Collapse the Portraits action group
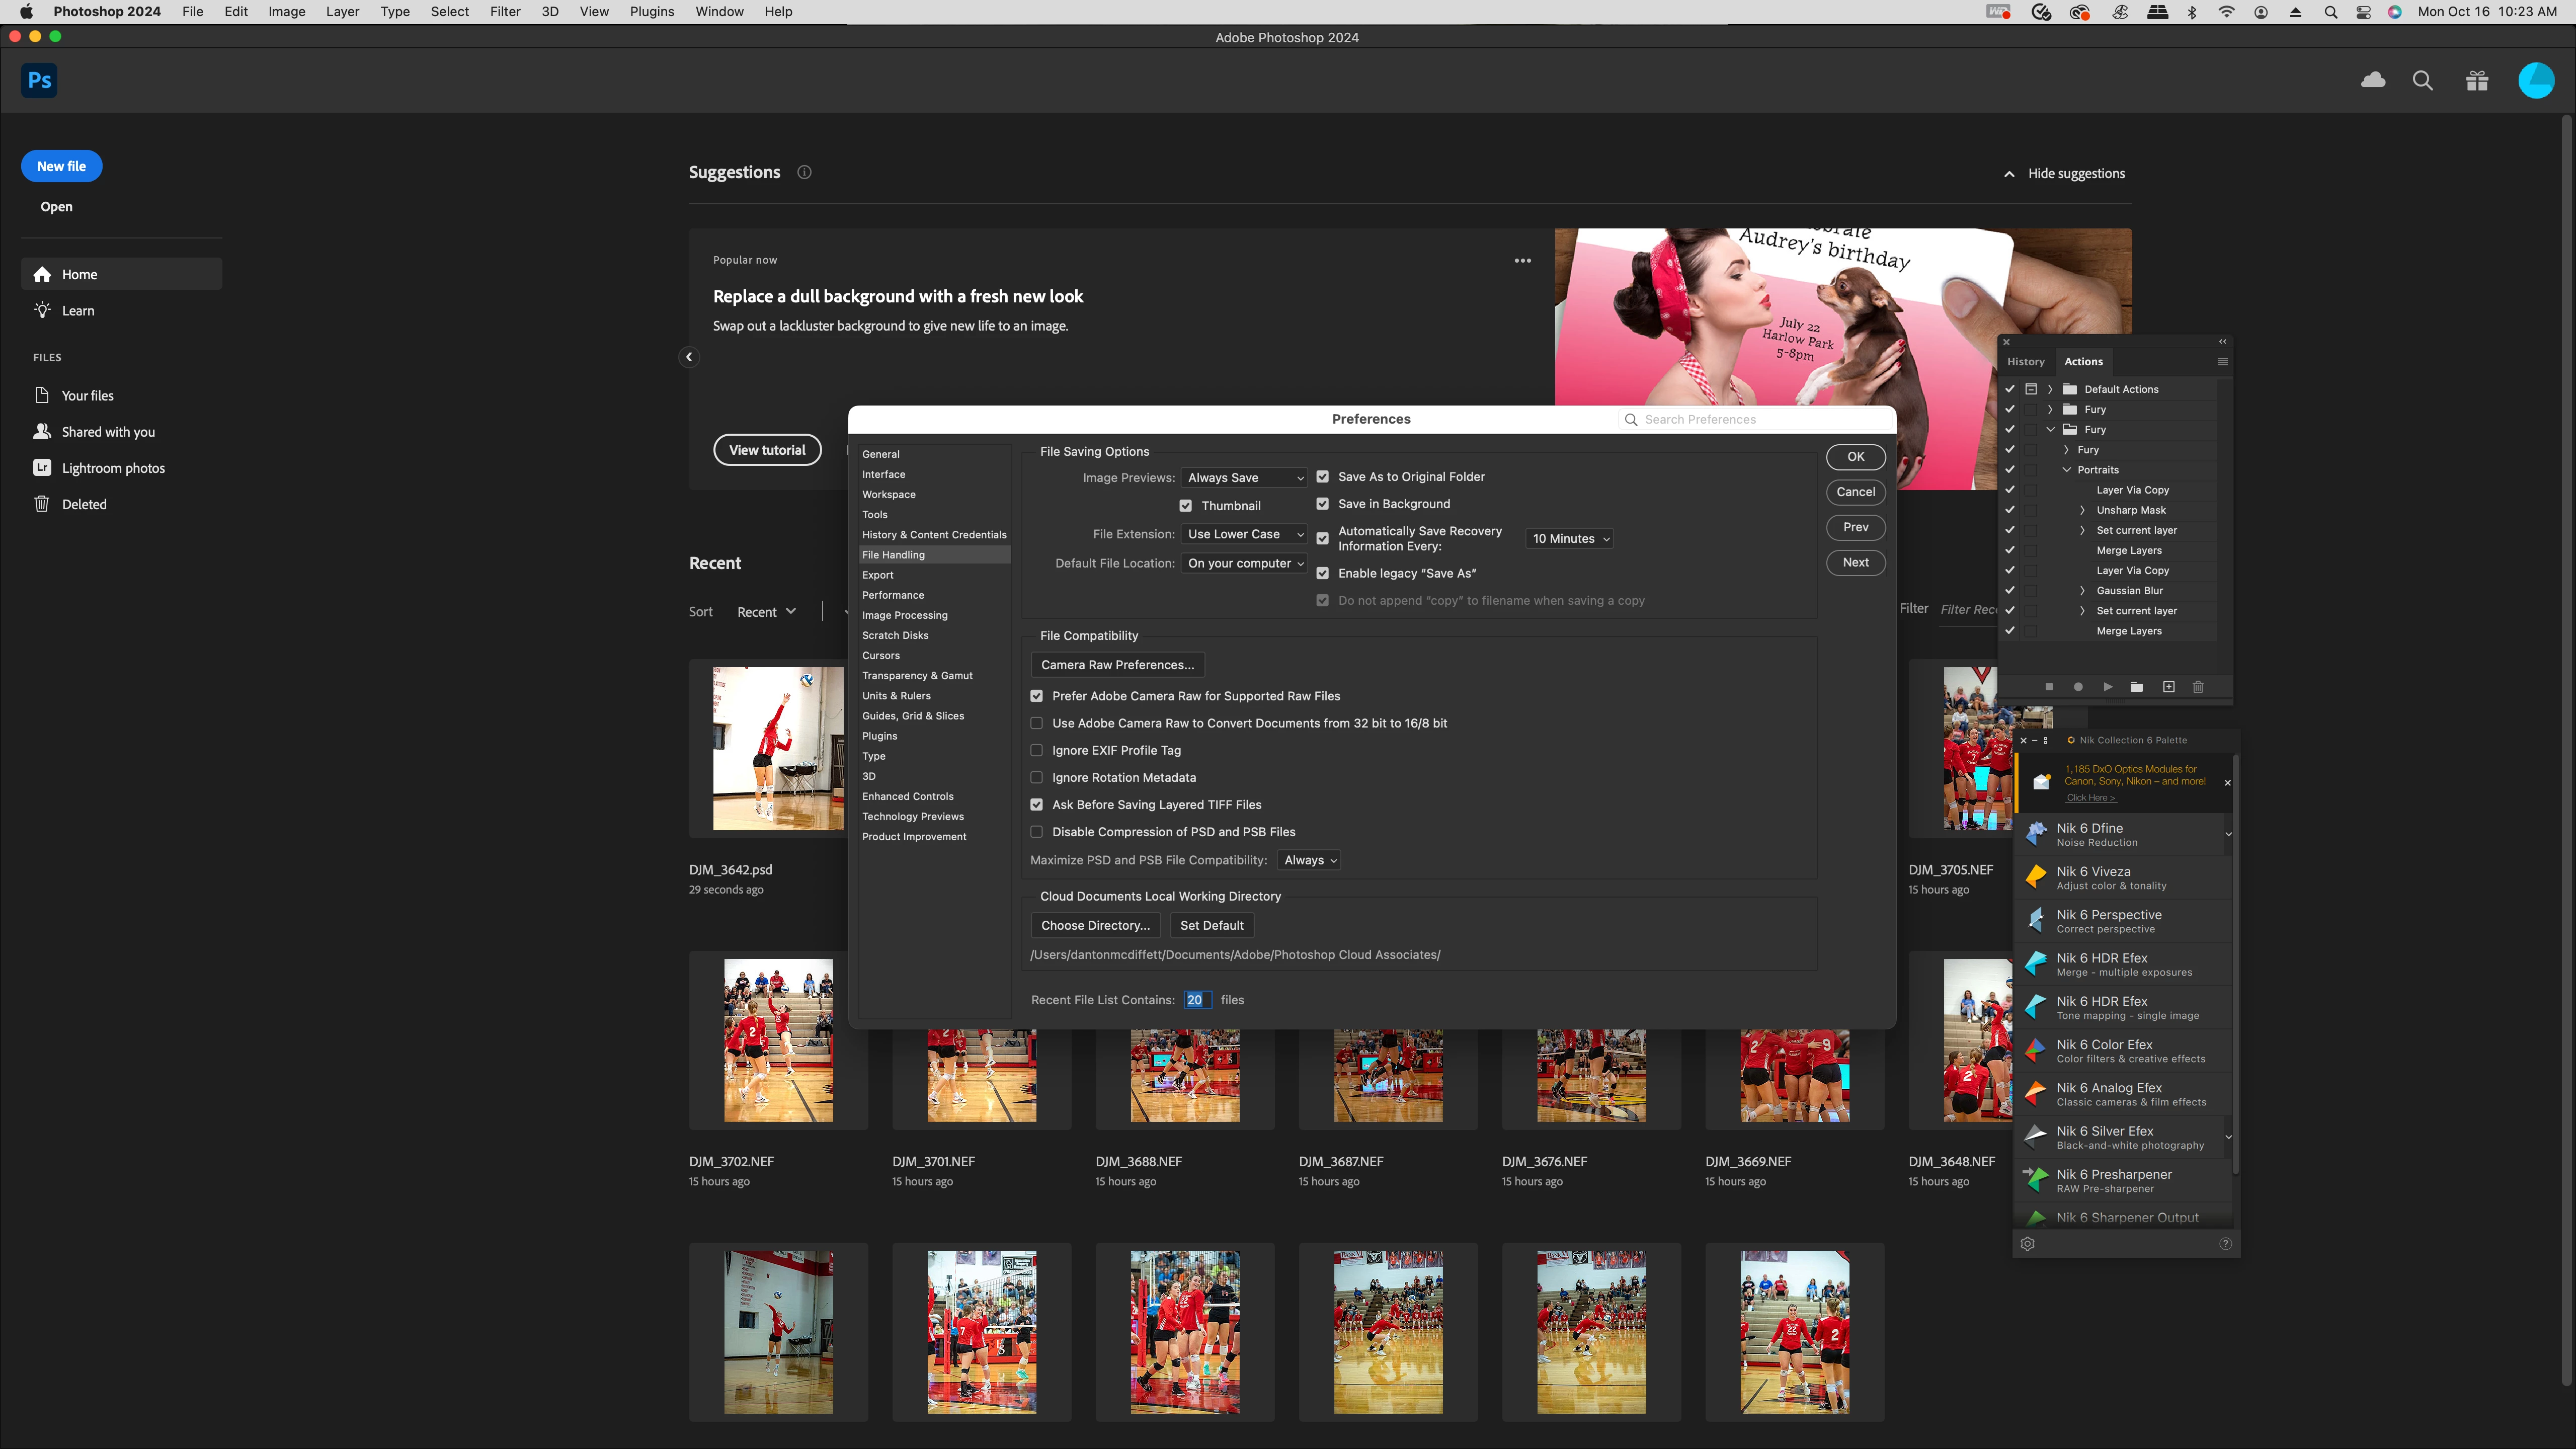The image size is (2576, 1449). (2066, 470)
